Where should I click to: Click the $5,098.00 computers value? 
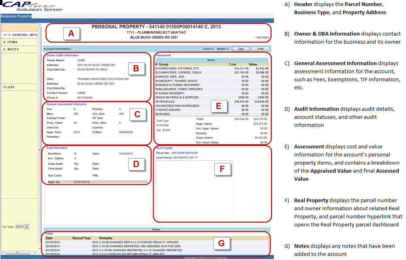(x=262, y=73)
